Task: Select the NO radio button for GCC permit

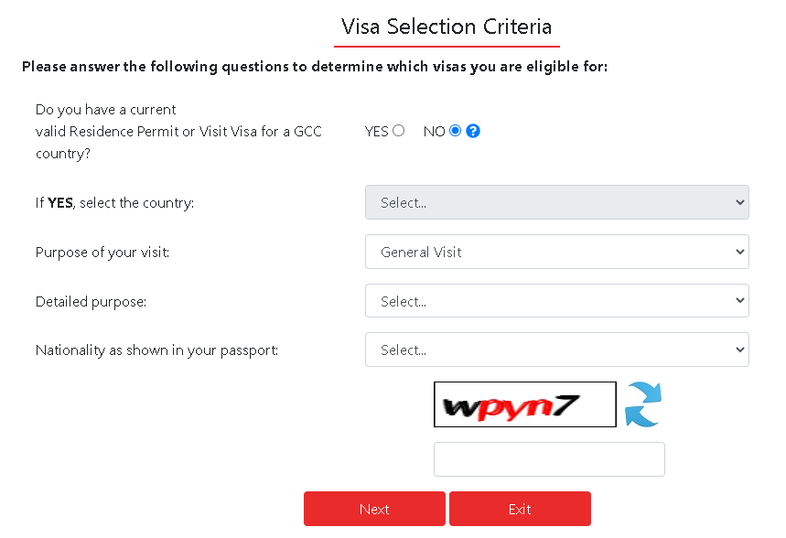Action: [455, 131]
